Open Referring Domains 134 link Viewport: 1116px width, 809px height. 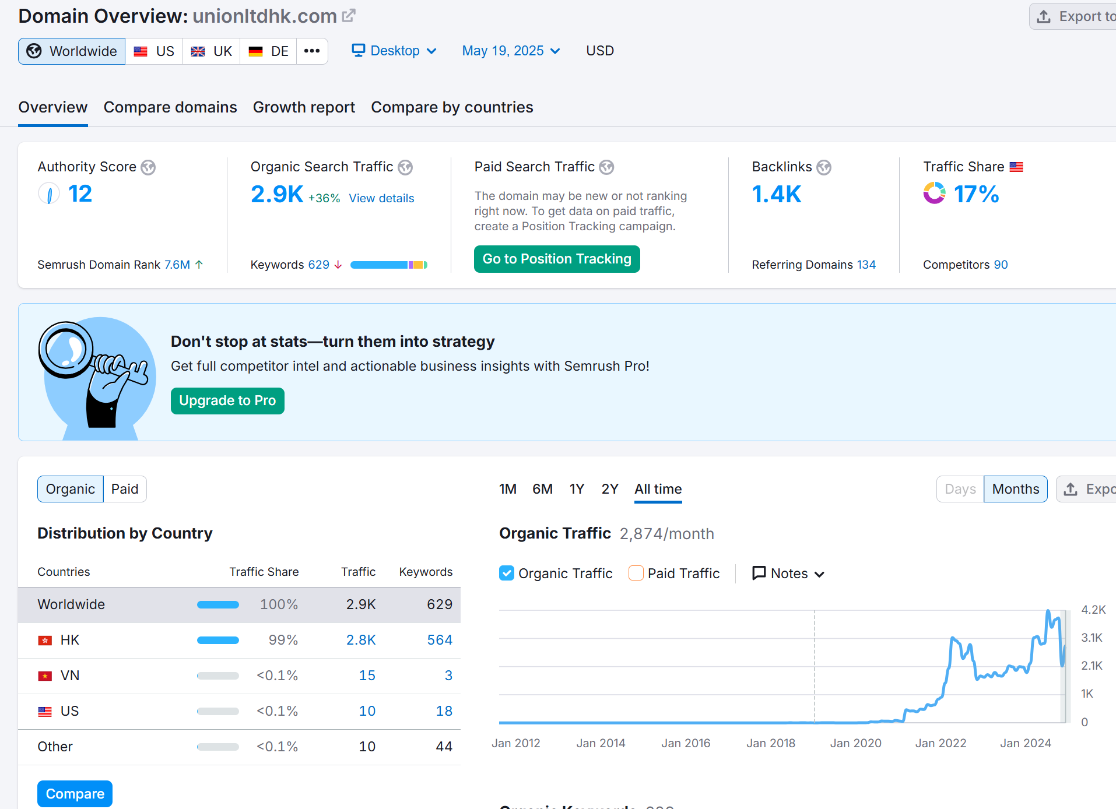tap(866, 265)
